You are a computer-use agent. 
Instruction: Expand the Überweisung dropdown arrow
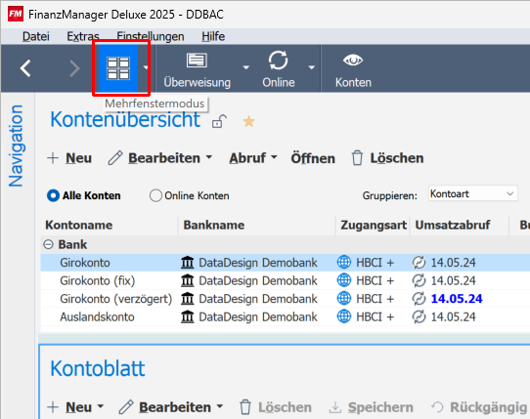coord(246,67)
